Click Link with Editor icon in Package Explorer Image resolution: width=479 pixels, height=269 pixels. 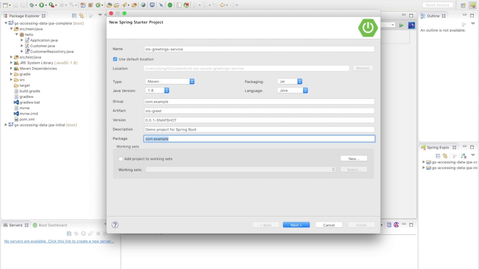pyautogui.click(x=81, y=16)
